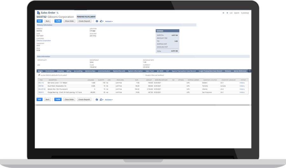
Task: Click the Toronto inventory location cell
Action: [205, 86]
